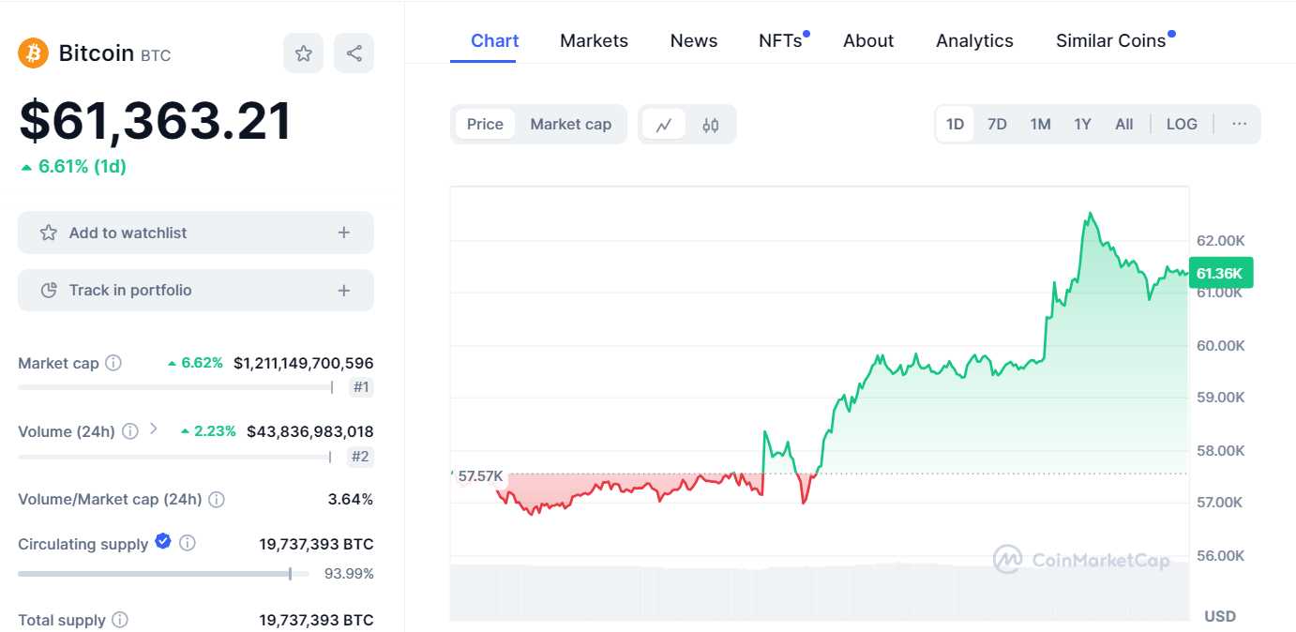Click plus on Track in portfolio
The image size is (1296, 632).
[344, 291]
